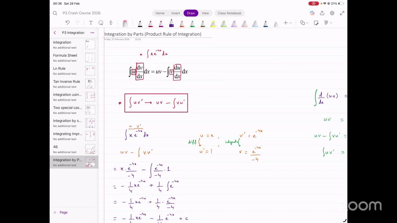The width and height of the screenshot is (397, 223).
Task: Open the page titled 46
Action: pos(74,149)
